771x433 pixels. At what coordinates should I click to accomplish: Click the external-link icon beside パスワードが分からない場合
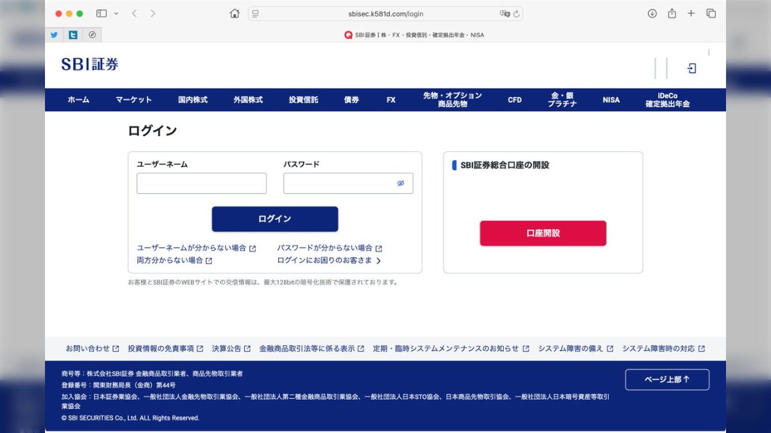(379, 249)
